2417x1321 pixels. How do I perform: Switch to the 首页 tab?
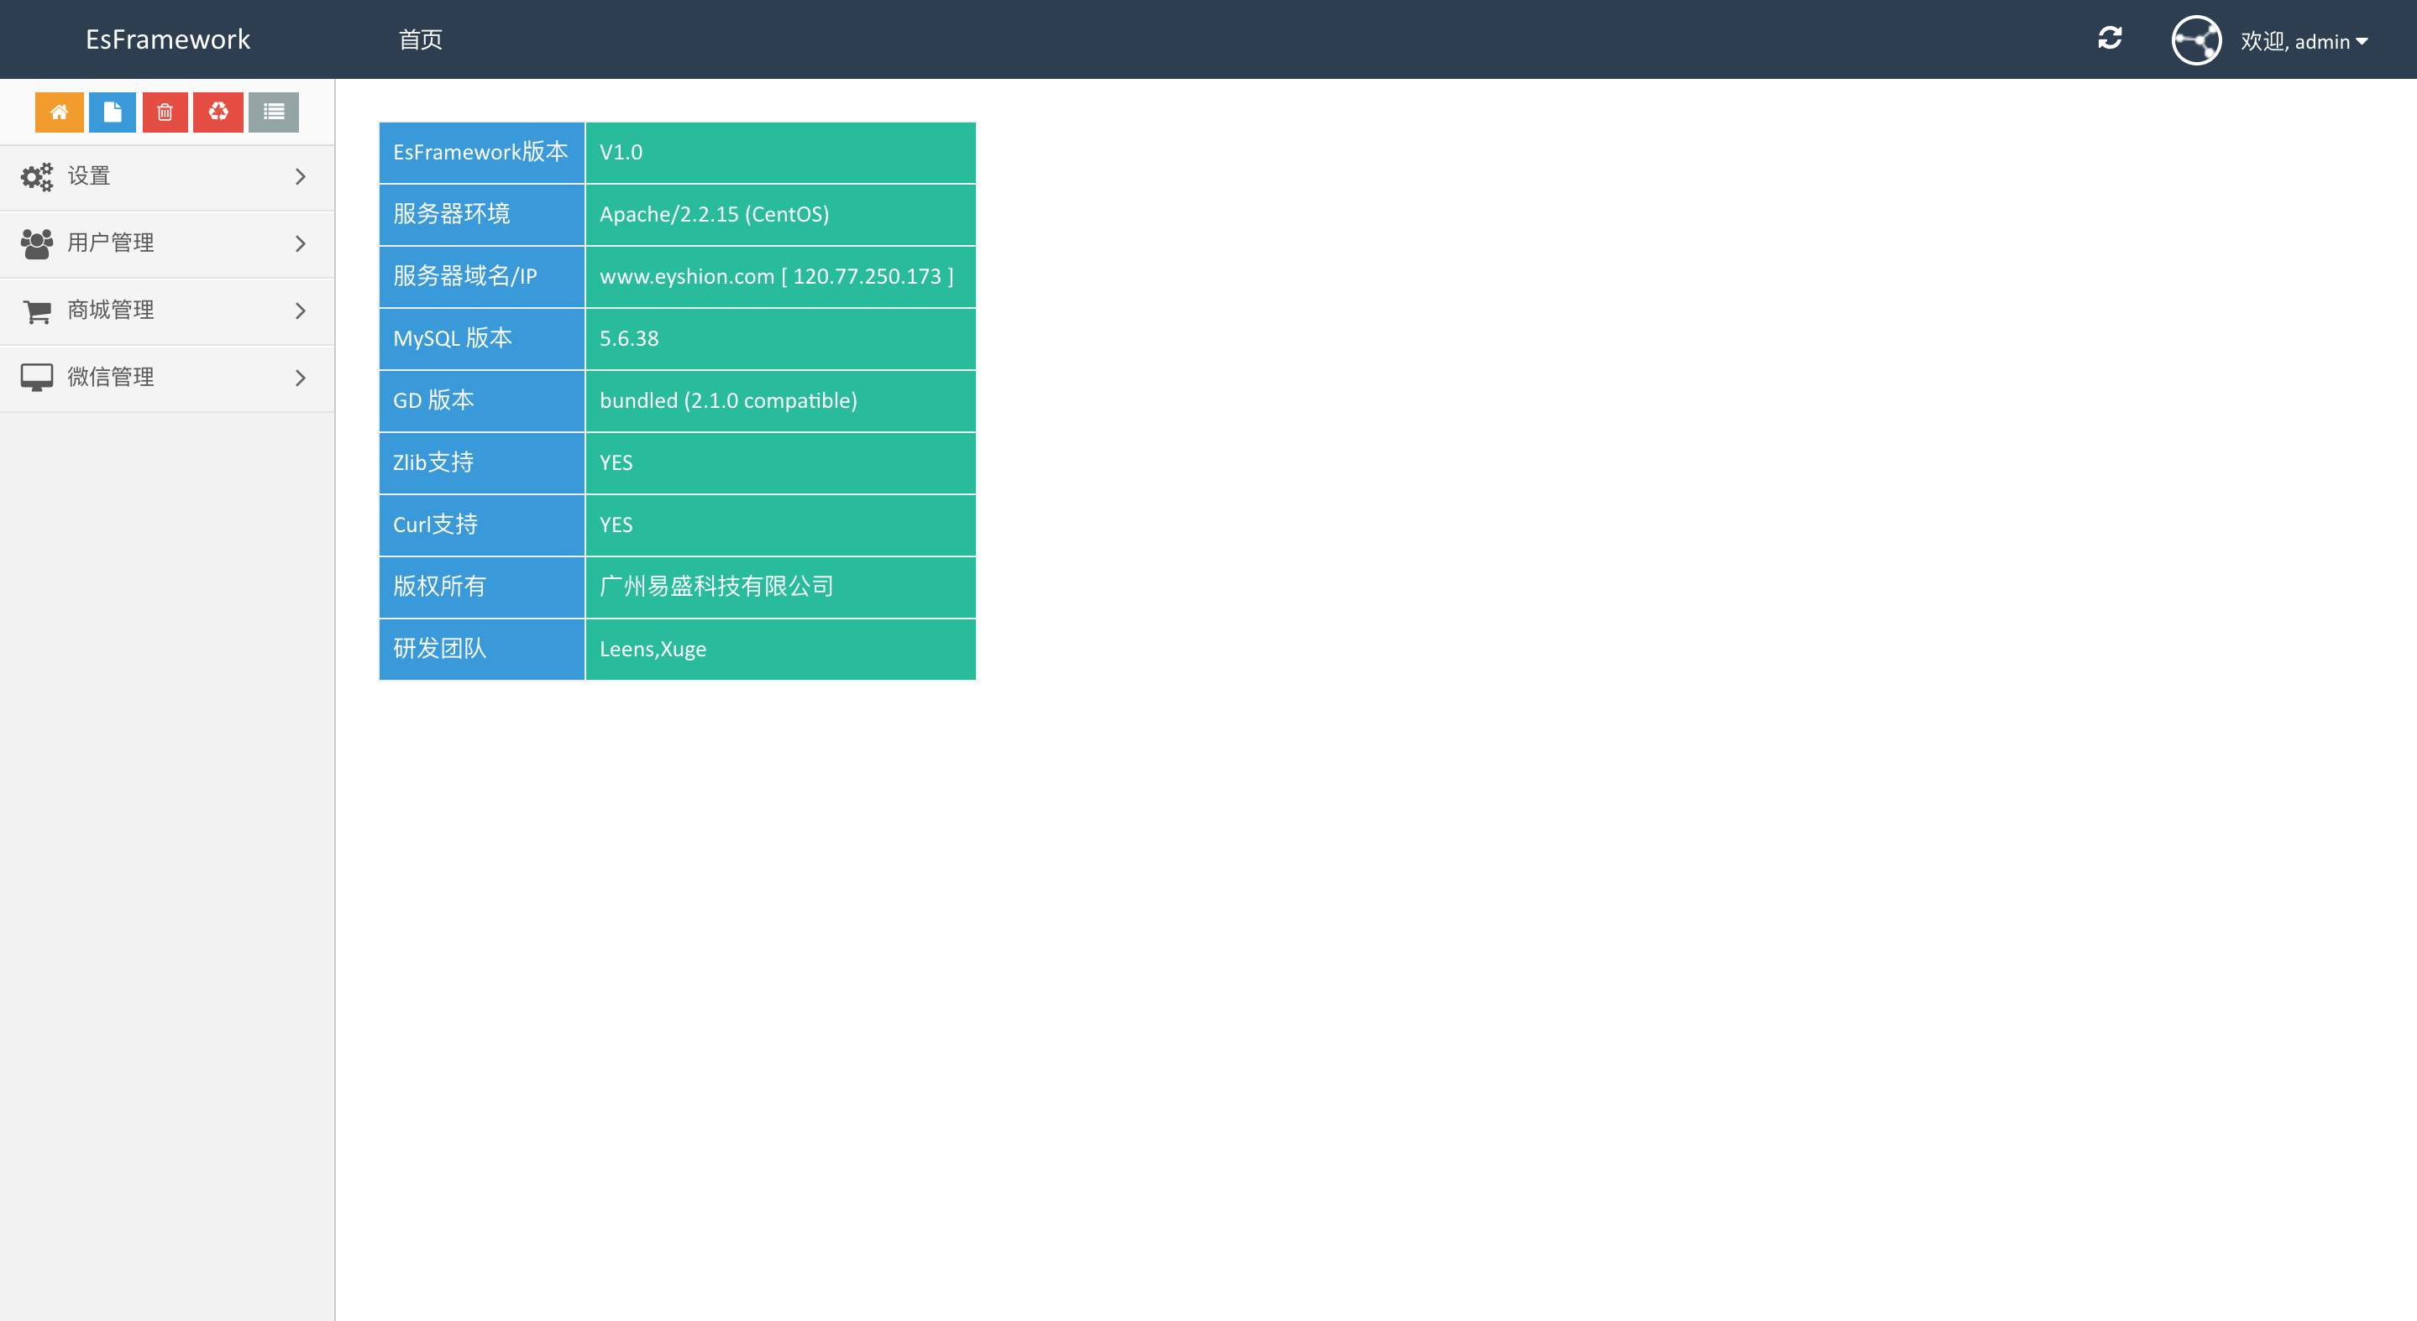(x=421, y=39)
